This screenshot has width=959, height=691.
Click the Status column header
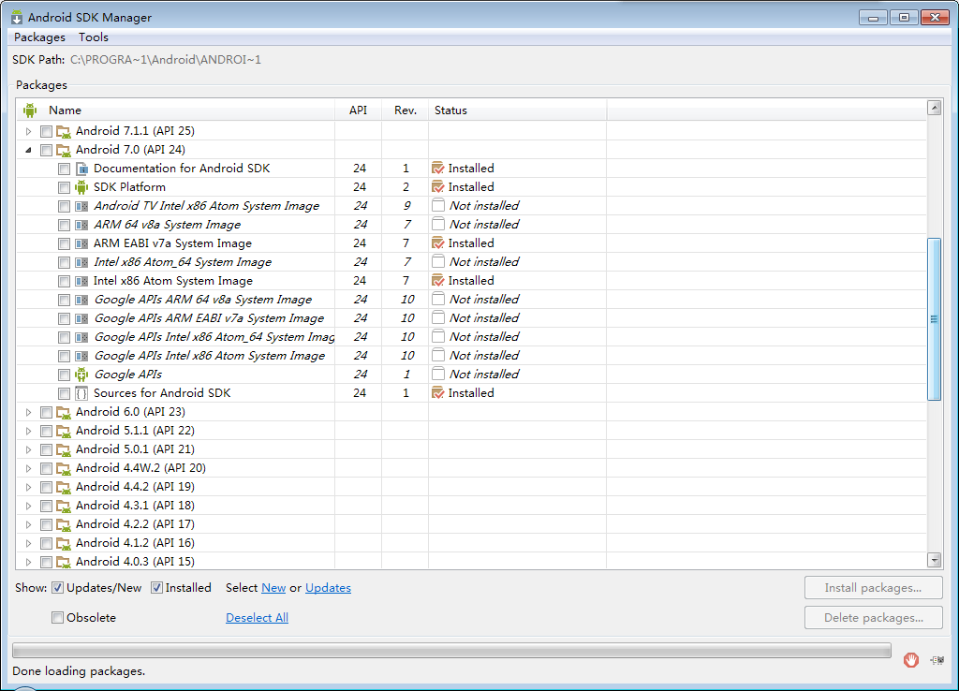click(x=517, y=110)
